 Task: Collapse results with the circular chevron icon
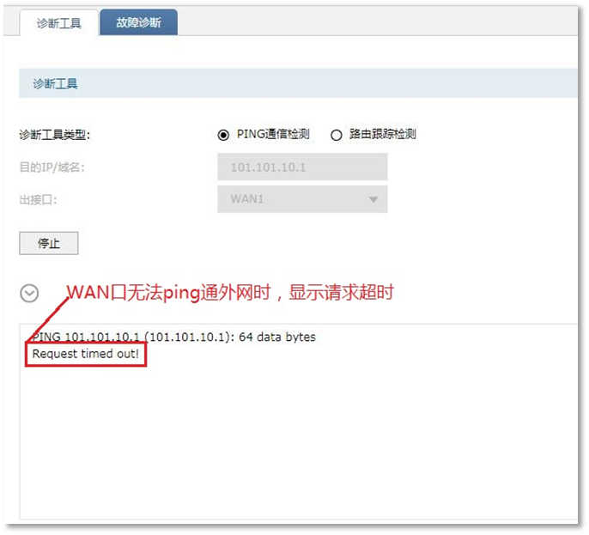pyautogui.click(x=29, y=294)
